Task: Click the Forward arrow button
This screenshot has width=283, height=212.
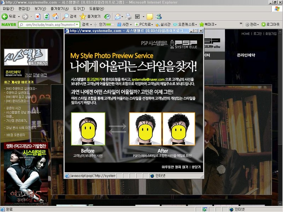Action: [x=25, y=17]
